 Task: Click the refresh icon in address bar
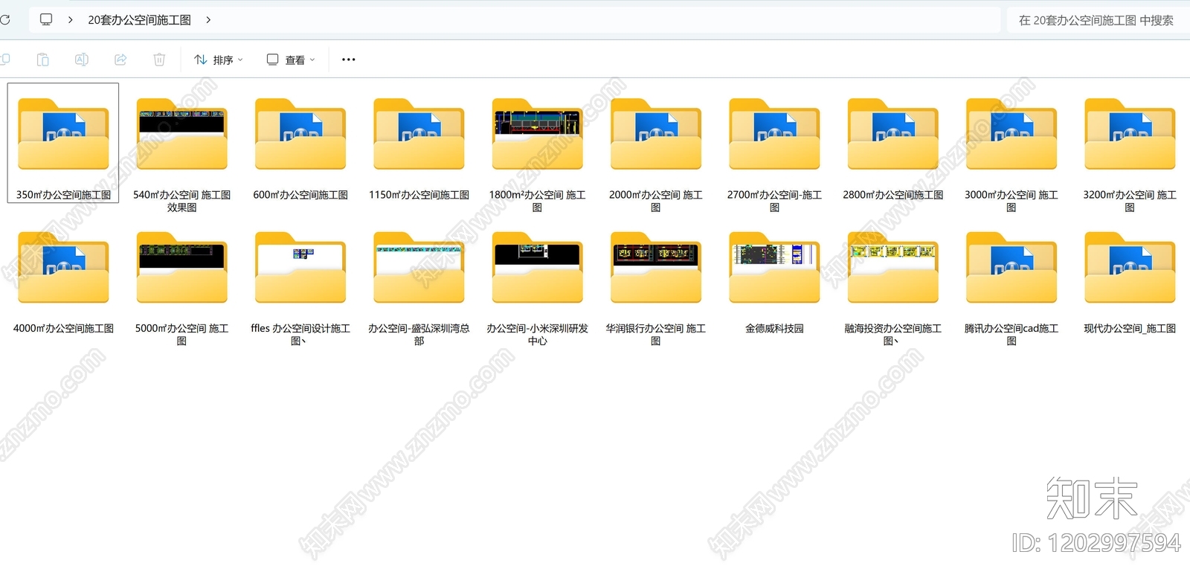(x=4, y=20)
